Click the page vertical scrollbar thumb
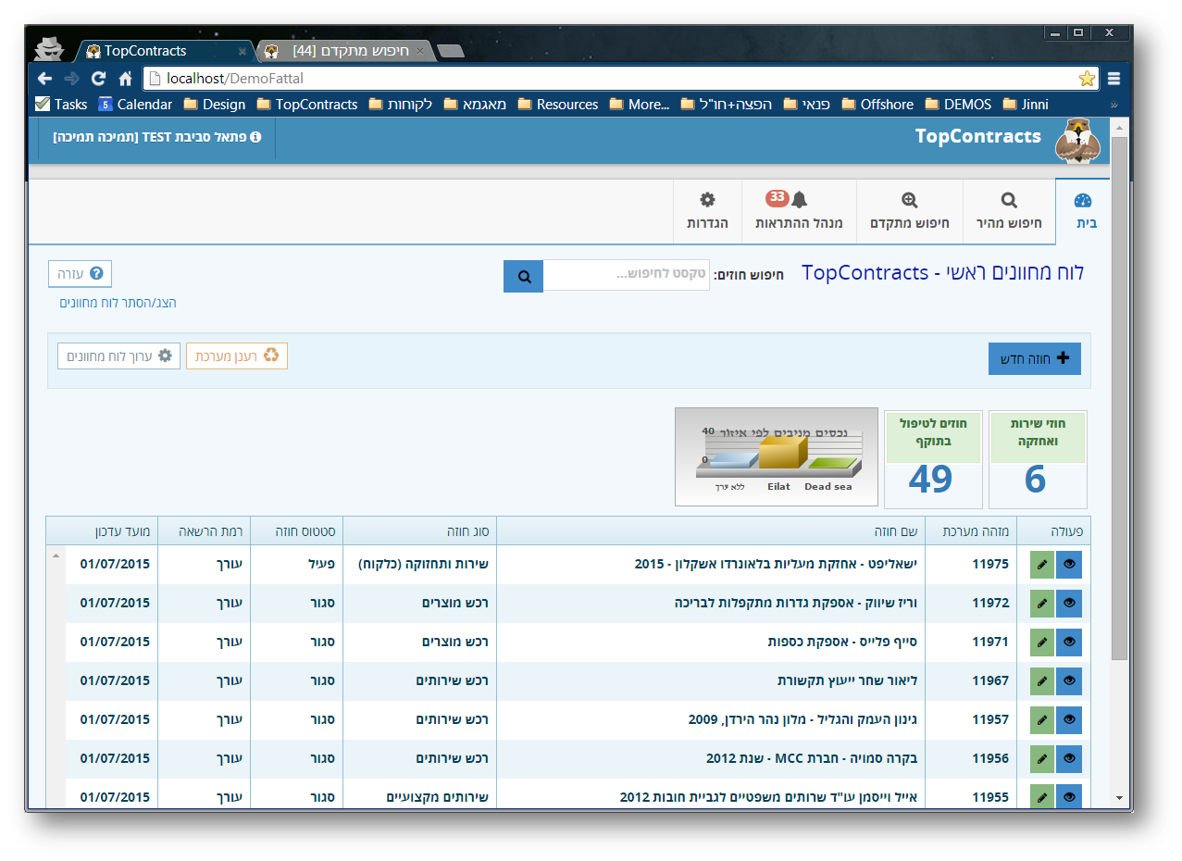Screen dimensions: 1182x861 tap(1119, 398)
